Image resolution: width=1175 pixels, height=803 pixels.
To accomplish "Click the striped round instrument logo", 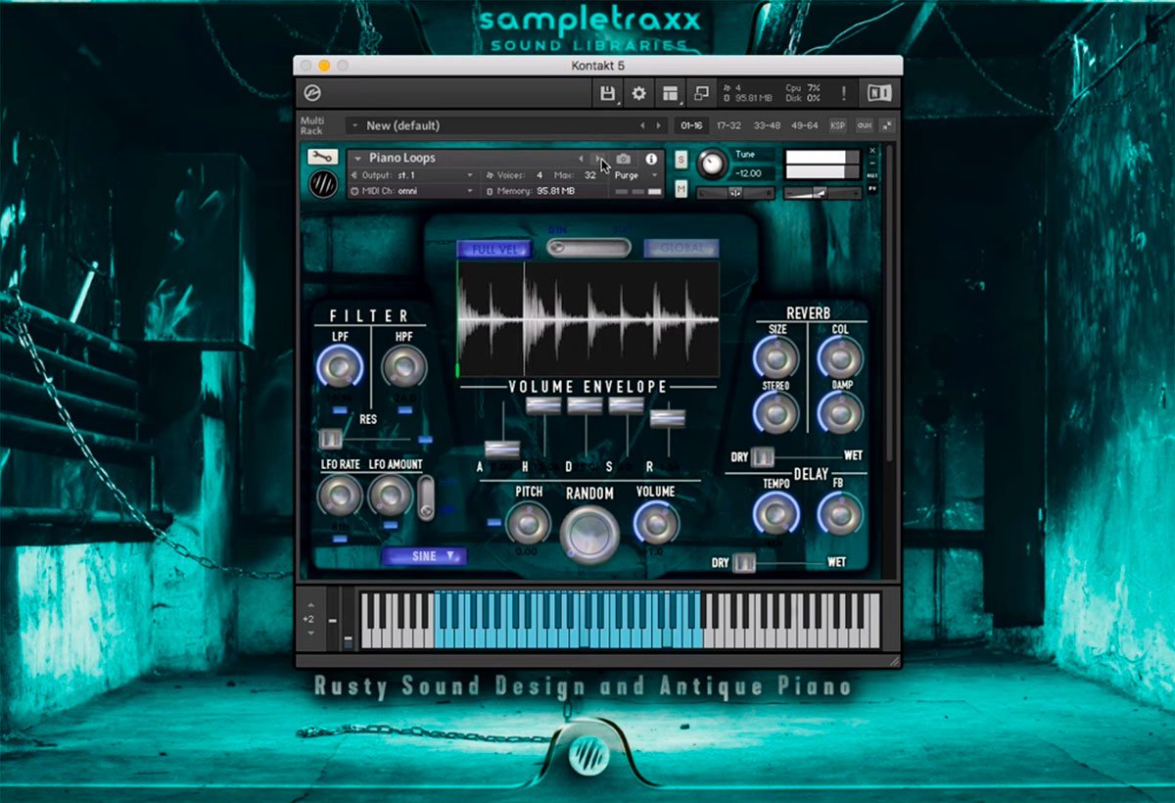I will point(322,184).
